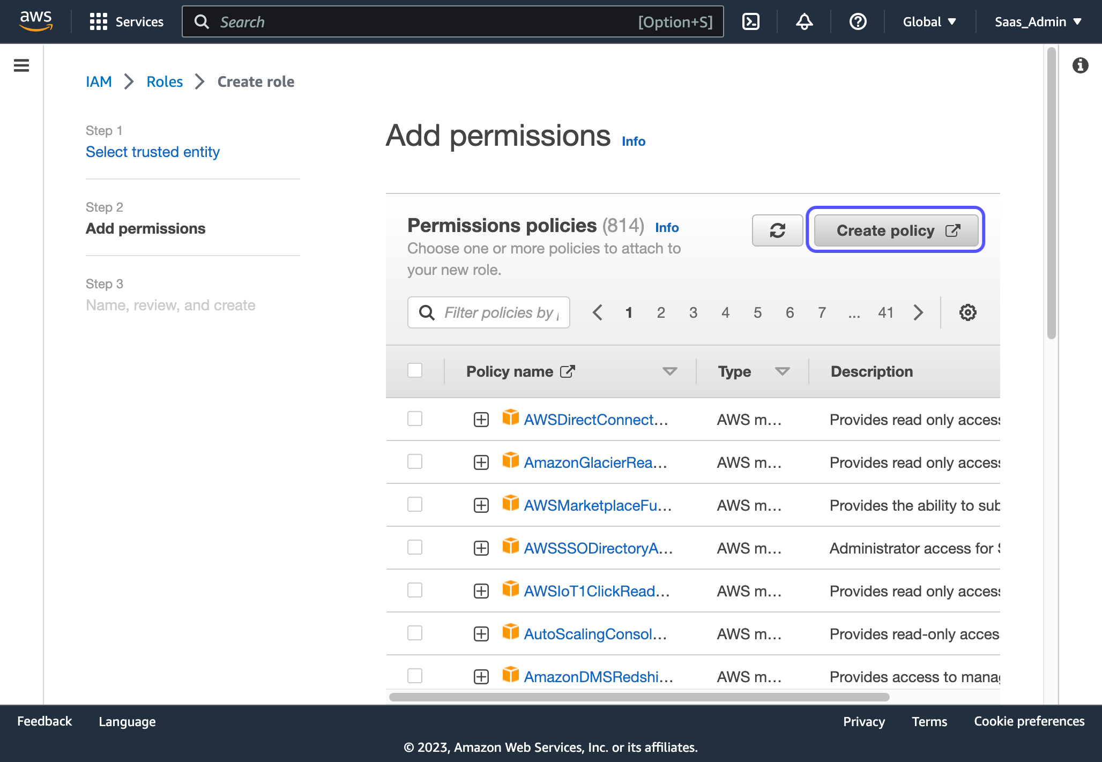
Task: Click the horizontal table scrollbar
Action: [639, 697]
